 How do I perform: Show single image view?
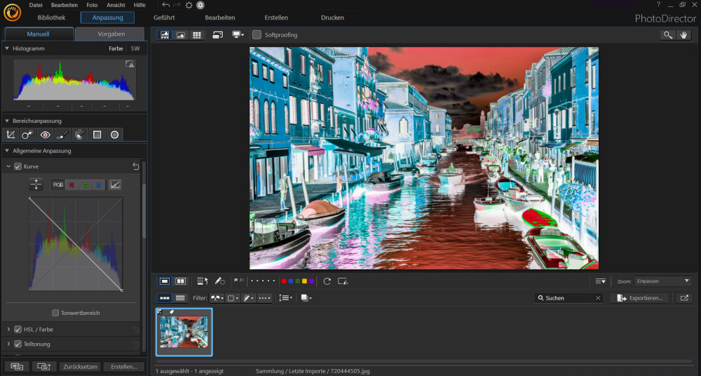pos(165,281)
